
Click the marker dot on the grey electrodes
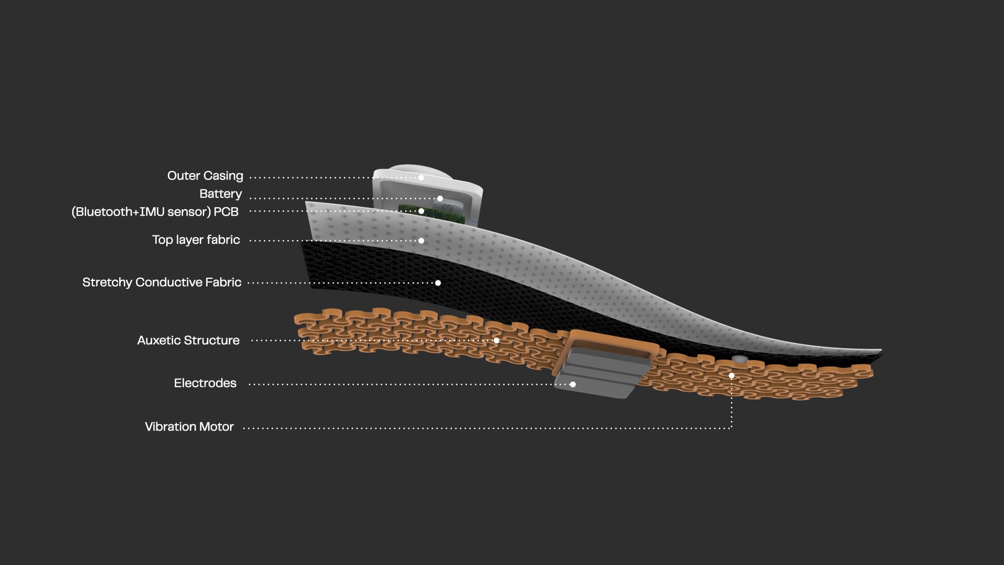573,385
